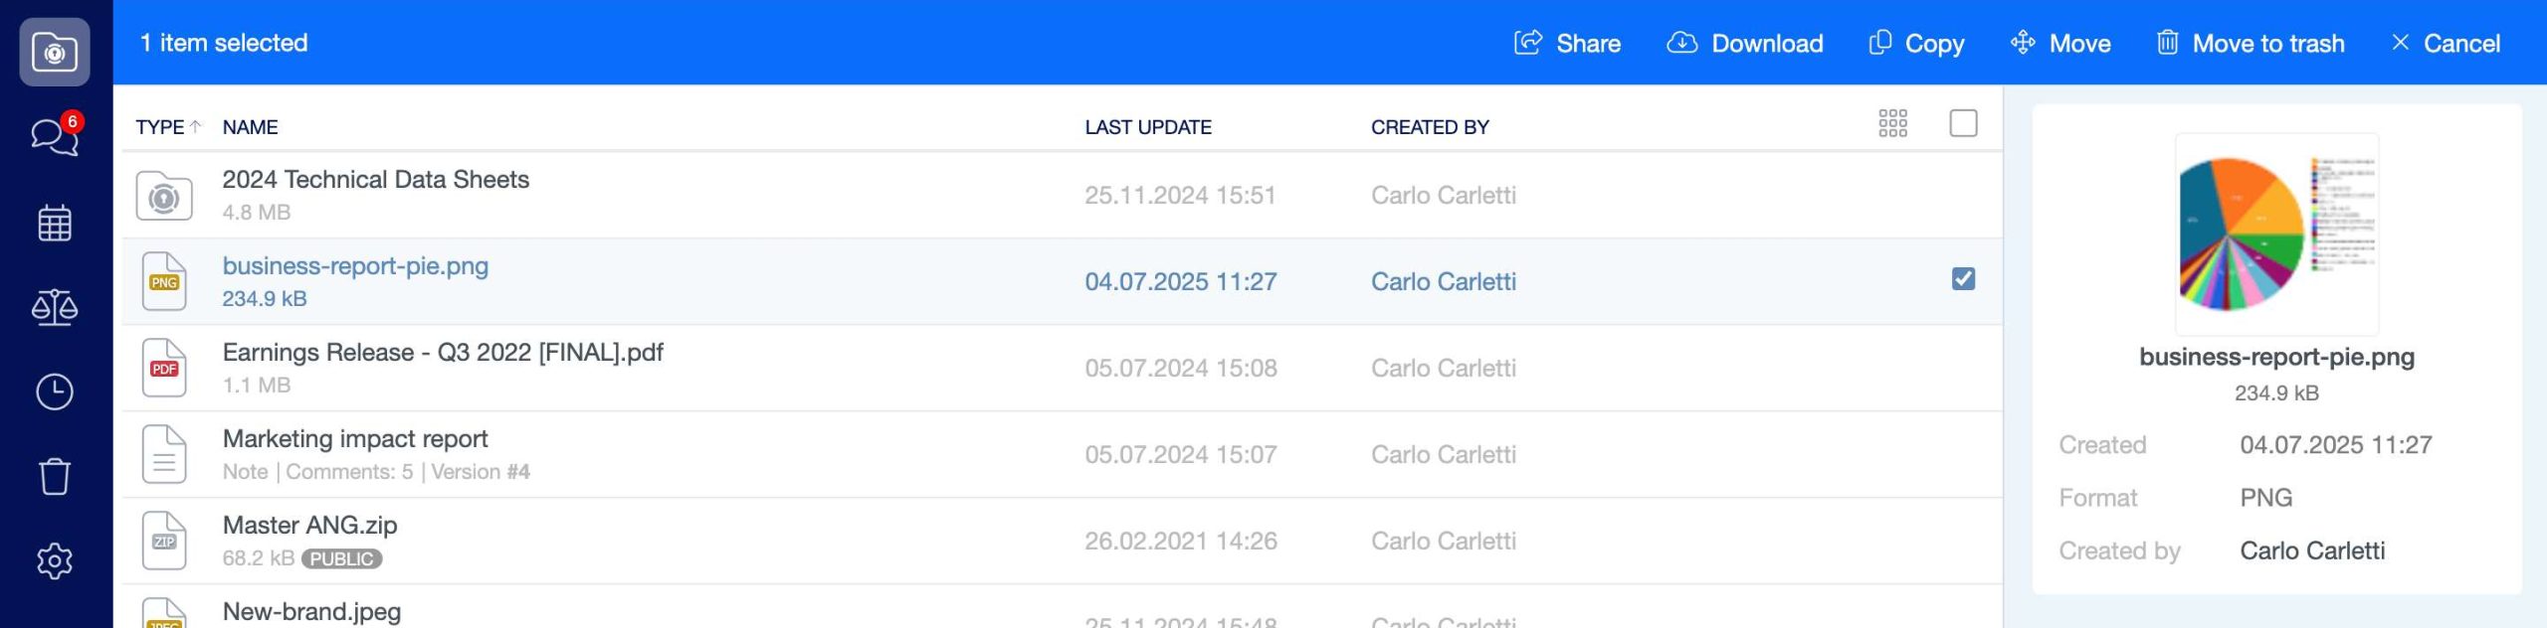The image size is (2547, 628).
Task: Switch to grid view layout icon
Action: 1892,123
